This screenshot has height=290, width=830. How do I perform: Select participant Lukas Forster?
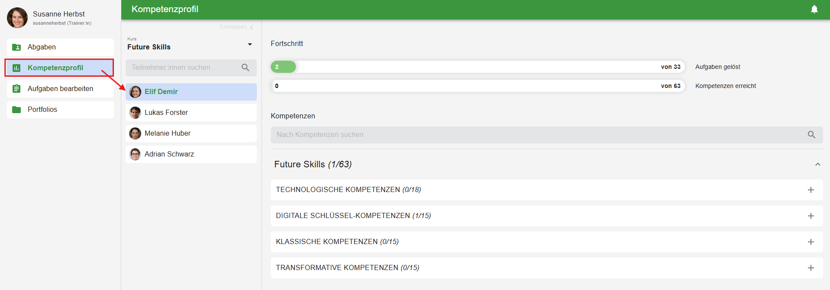point(166,113)
